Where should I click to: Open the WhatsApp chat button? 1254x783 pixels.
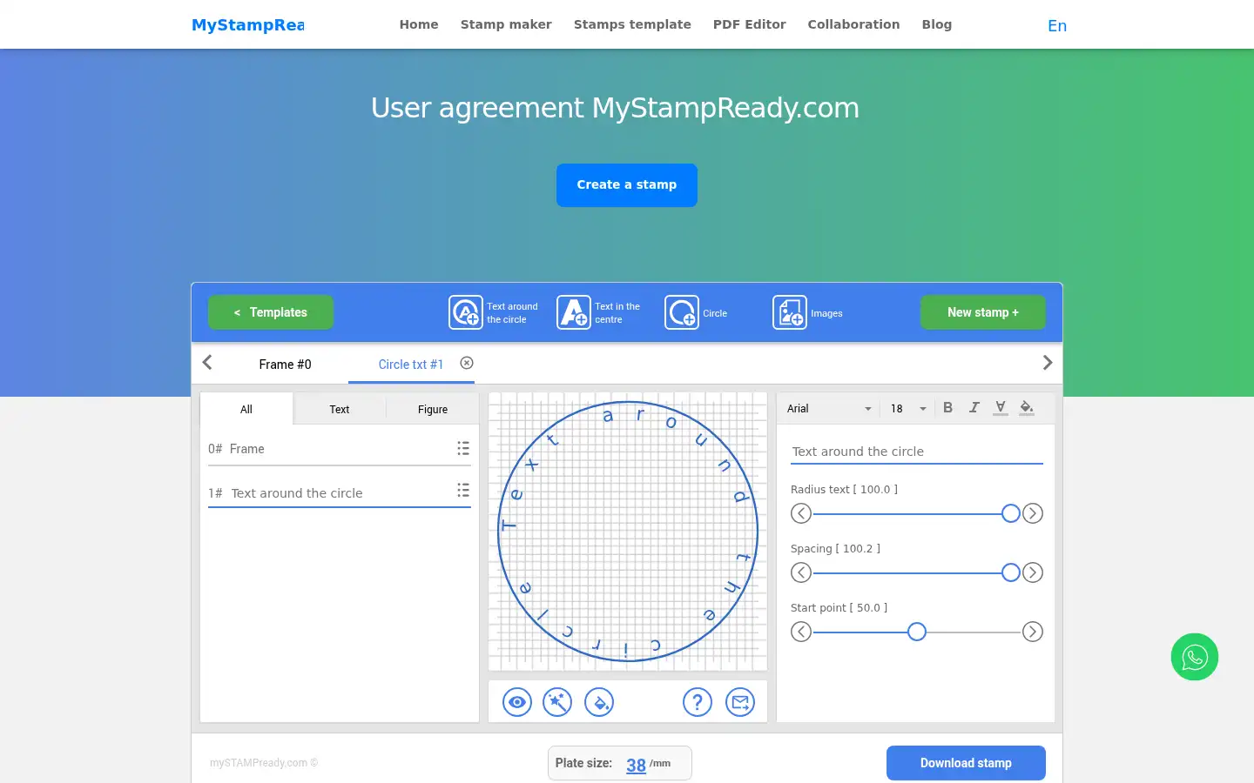(x=1195, y=657)
